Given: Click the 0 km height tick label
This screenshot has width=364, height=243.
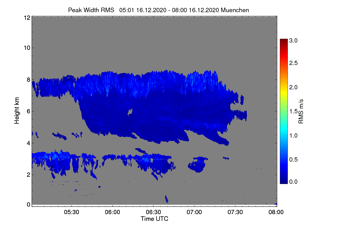Looking at the screenshot, I should tap(28, 204).
